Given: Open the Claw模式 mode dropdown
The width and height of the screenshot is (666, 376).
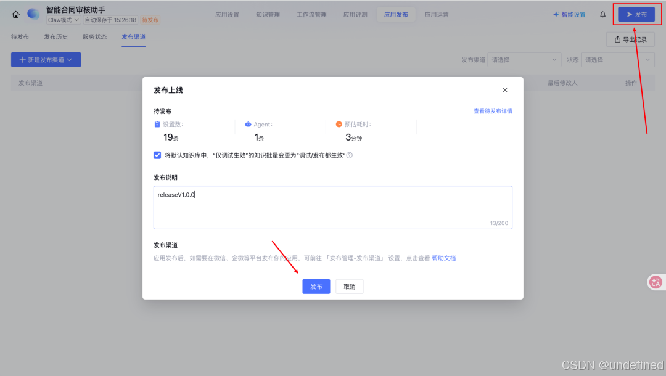Looking at the screenshot, I should tap(63, 20).
